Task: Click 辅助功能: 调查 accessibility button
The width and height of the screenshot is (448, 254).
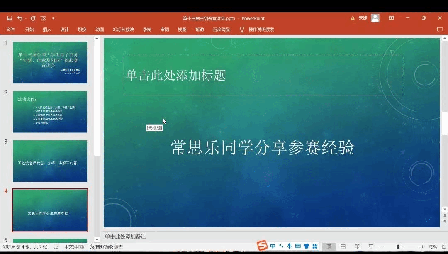Action: coord(106,247)
